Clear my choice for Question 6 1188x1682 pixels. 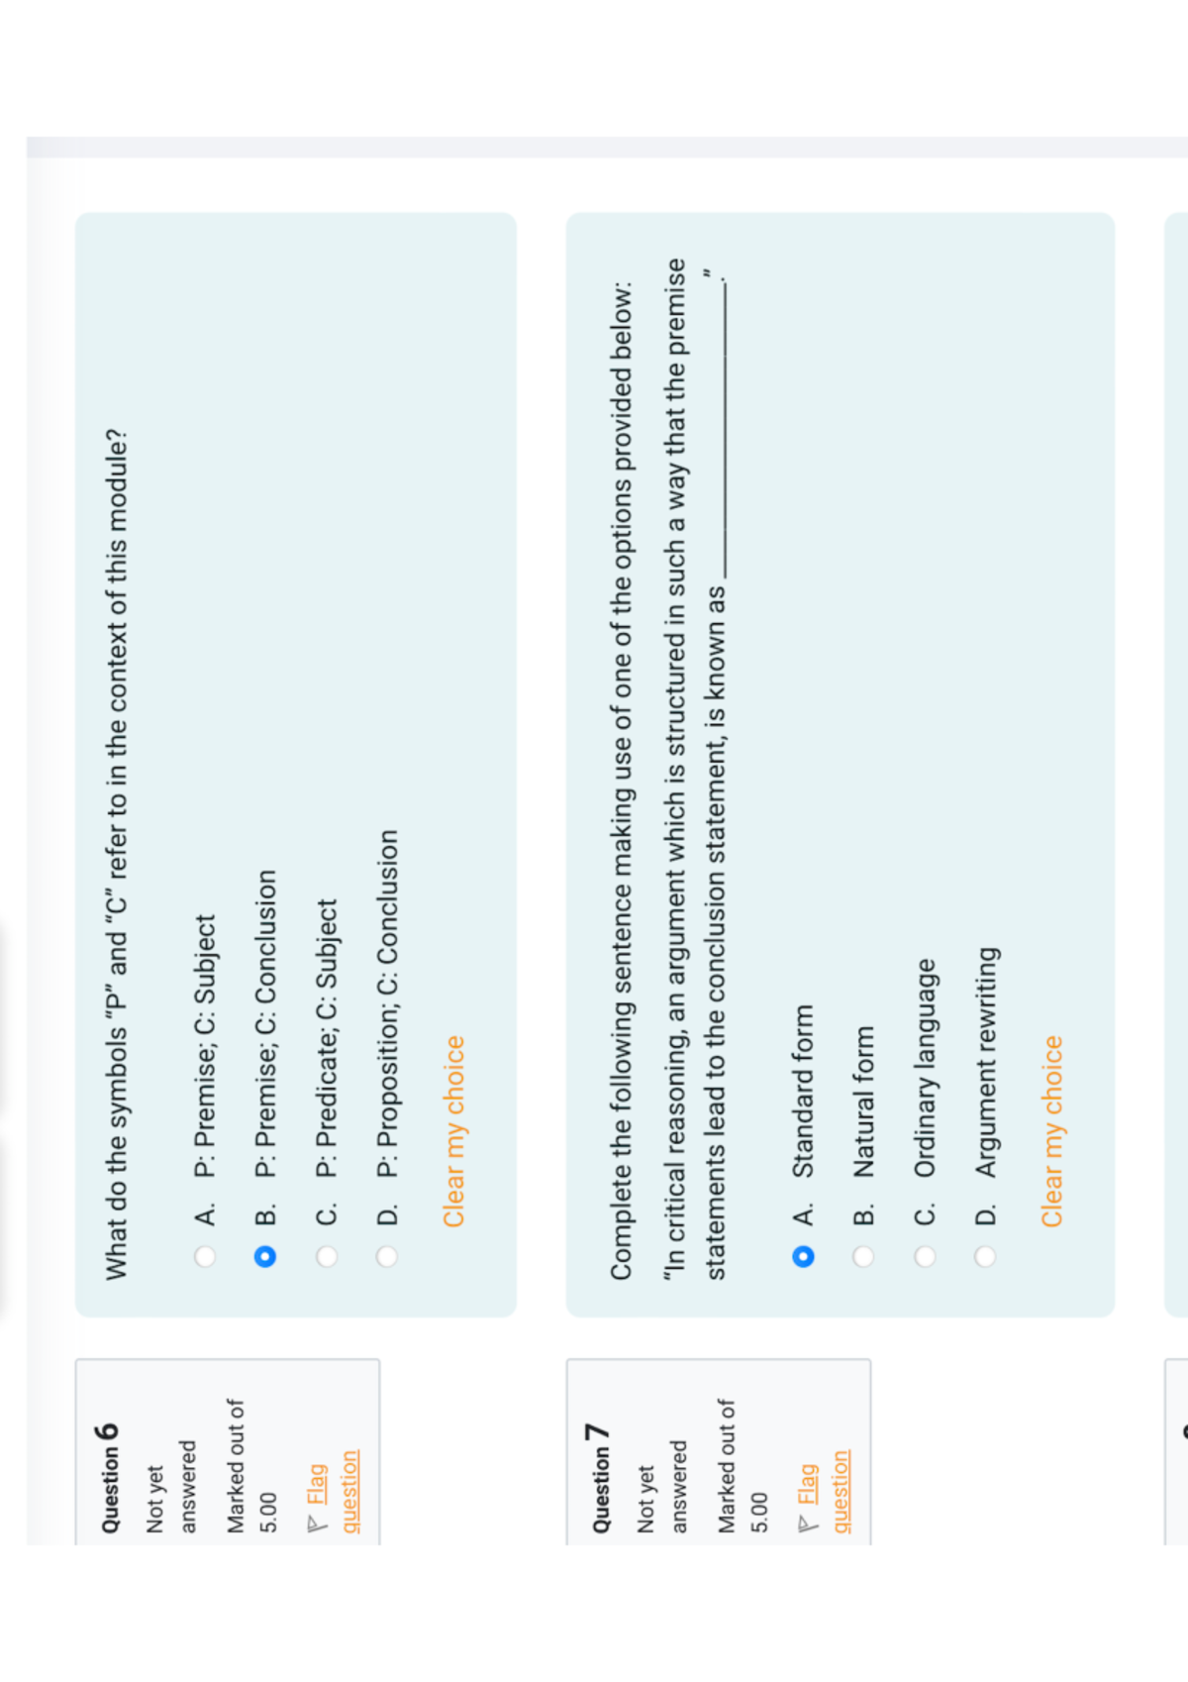(x=453, y=1131)
